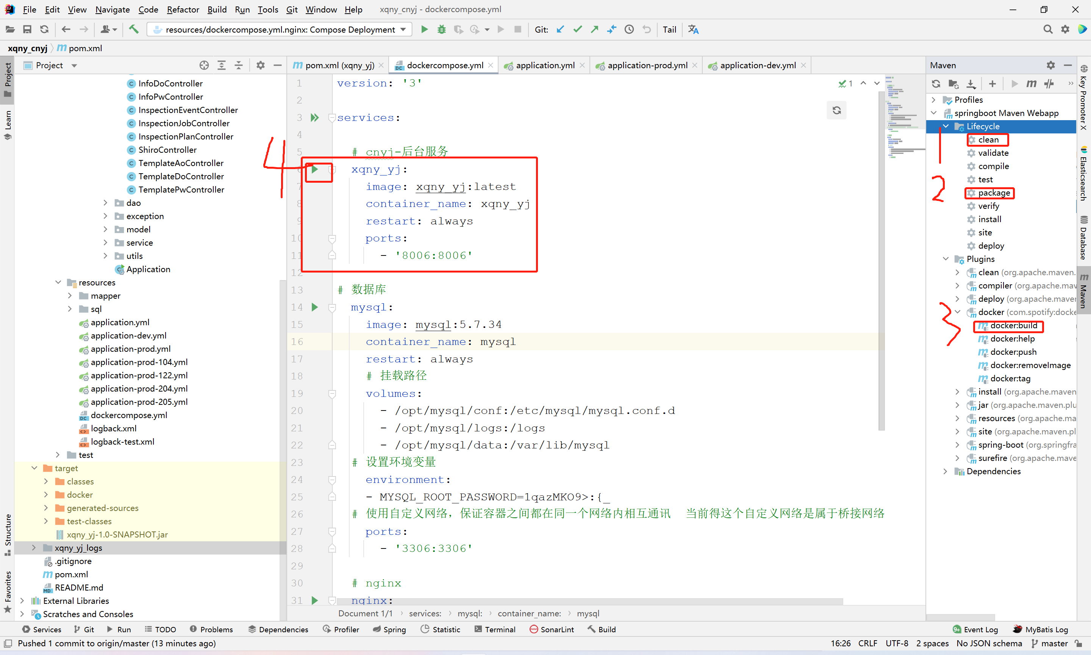Viewport: 1091px width, 655px height.
Task: Open IDE settings gear in toolbar
Action: point(1065,30)
